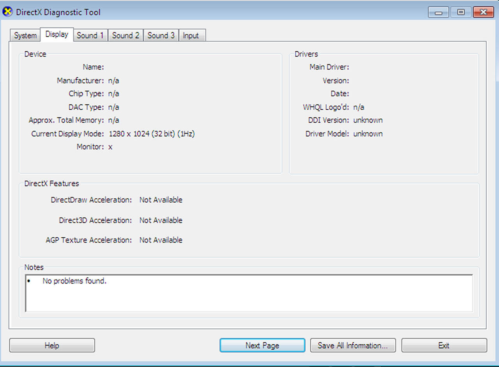Click the DirectDraw Acceleration label
Viewport: 499px width, 367px height.
point(91,200)
